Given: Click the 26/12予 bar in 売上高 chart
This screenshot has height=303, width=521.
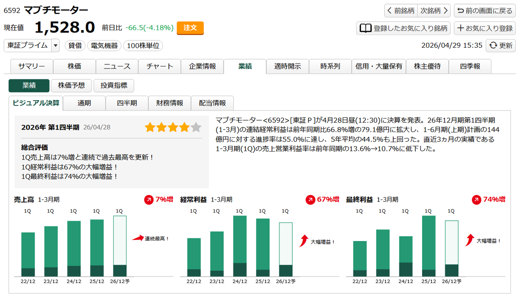Looking at the screenshot, I should click(120, 246).
